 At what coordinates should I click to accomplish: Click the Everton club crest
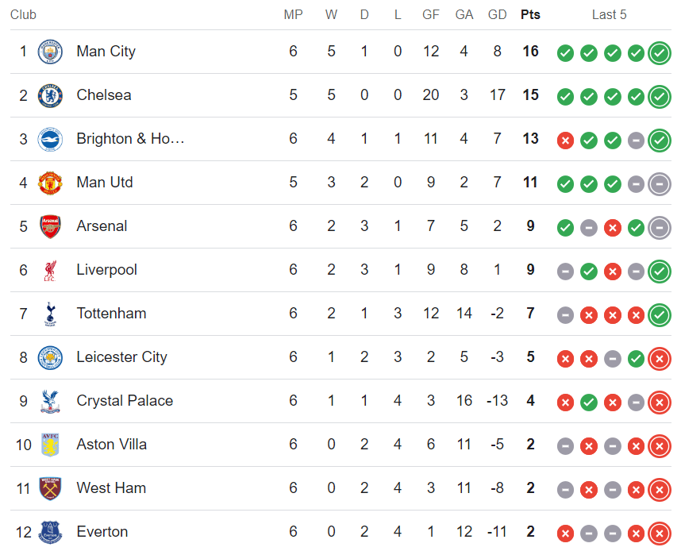[x=50, y=532]
